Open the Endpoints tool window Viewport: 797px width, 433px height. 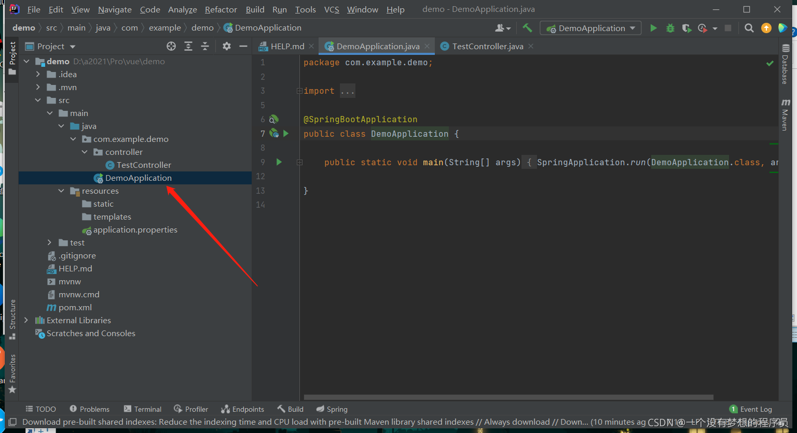242,409
